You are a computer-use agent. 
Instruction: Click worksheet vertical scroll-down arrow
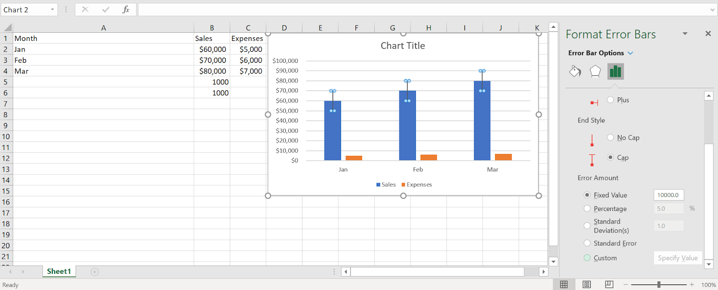(553, 261)
